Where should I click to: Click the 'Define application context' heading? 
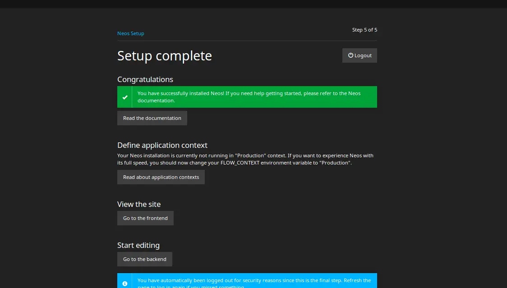point(162,145)
